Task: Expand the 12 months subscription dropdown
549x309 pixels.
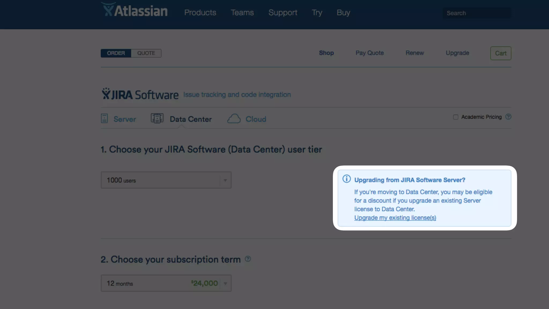Action: click(x=166, y=283)
